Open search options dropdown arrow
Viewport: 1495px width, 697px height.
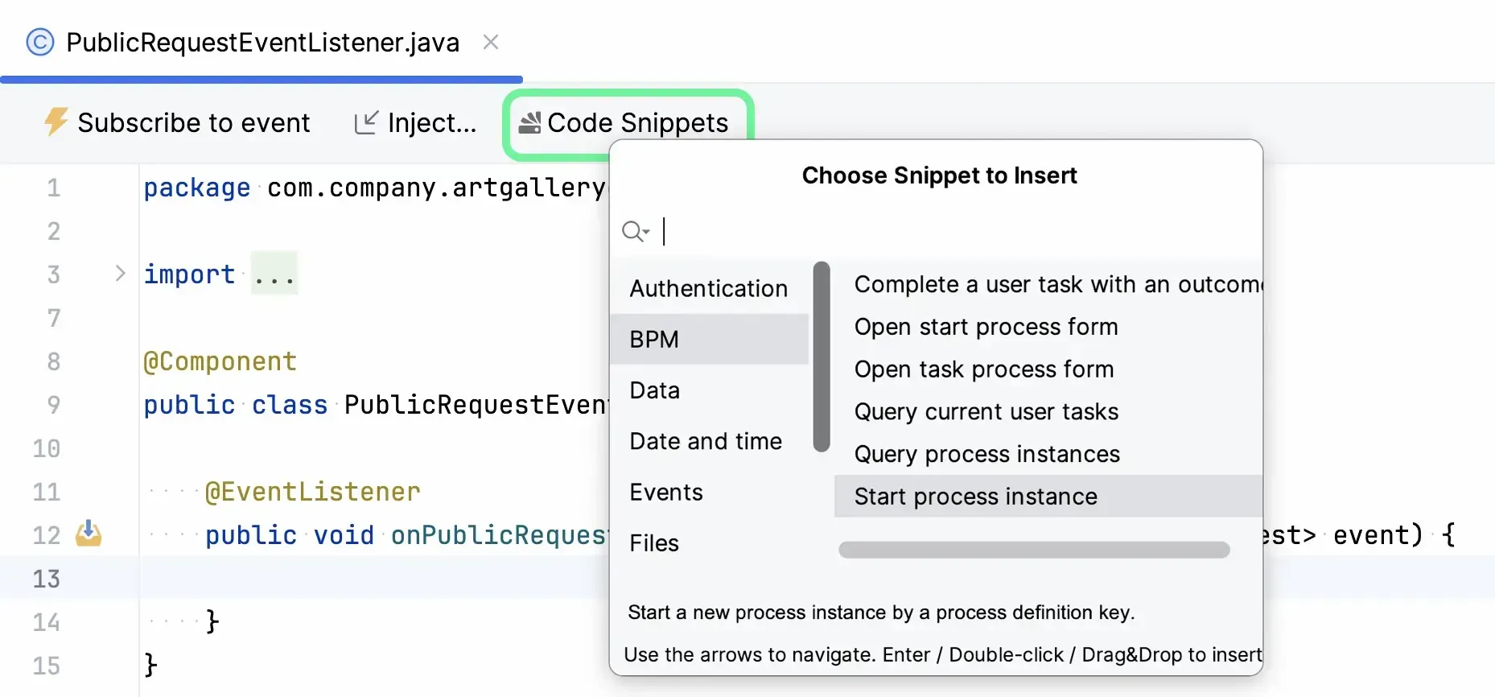(x=646, y=233)
